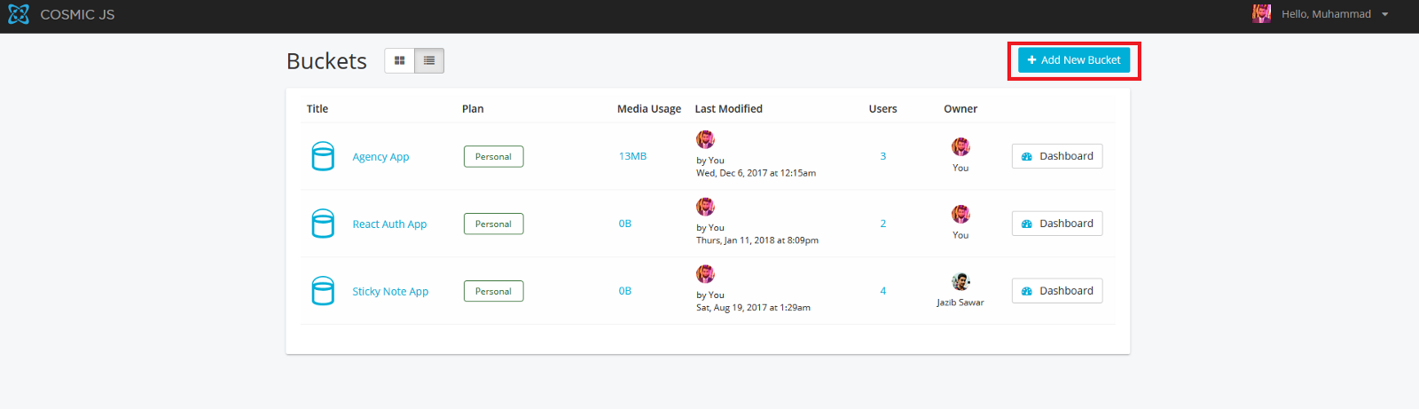Screen dimensions: 1419x409
Task: Click the Agency App bucket icon
Action: click(323, 156)
